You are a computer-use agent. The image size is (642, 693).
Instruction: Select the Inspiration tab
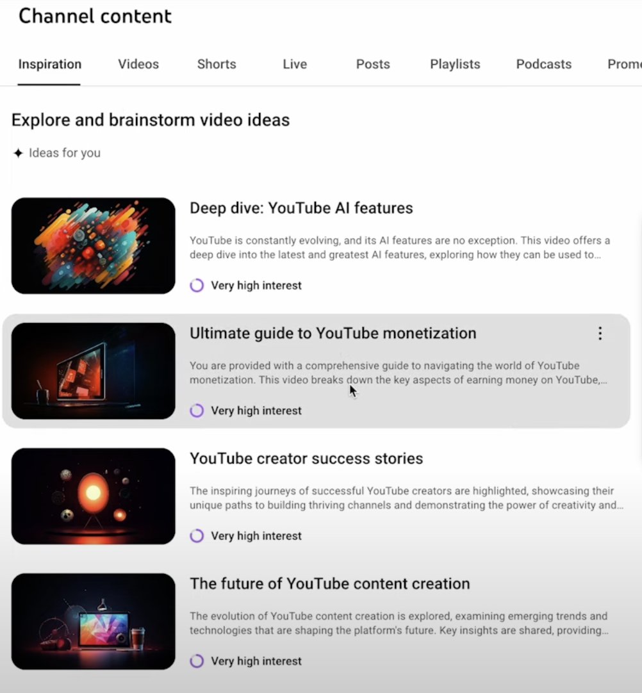tap(49, 64)
